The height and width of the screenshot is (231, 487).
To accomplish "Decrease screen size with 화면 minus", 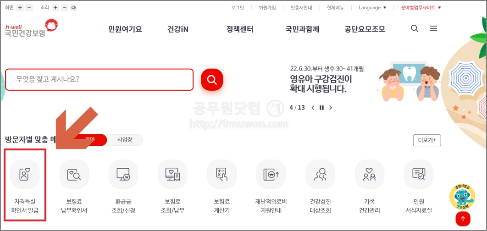I will coord(29,8).
